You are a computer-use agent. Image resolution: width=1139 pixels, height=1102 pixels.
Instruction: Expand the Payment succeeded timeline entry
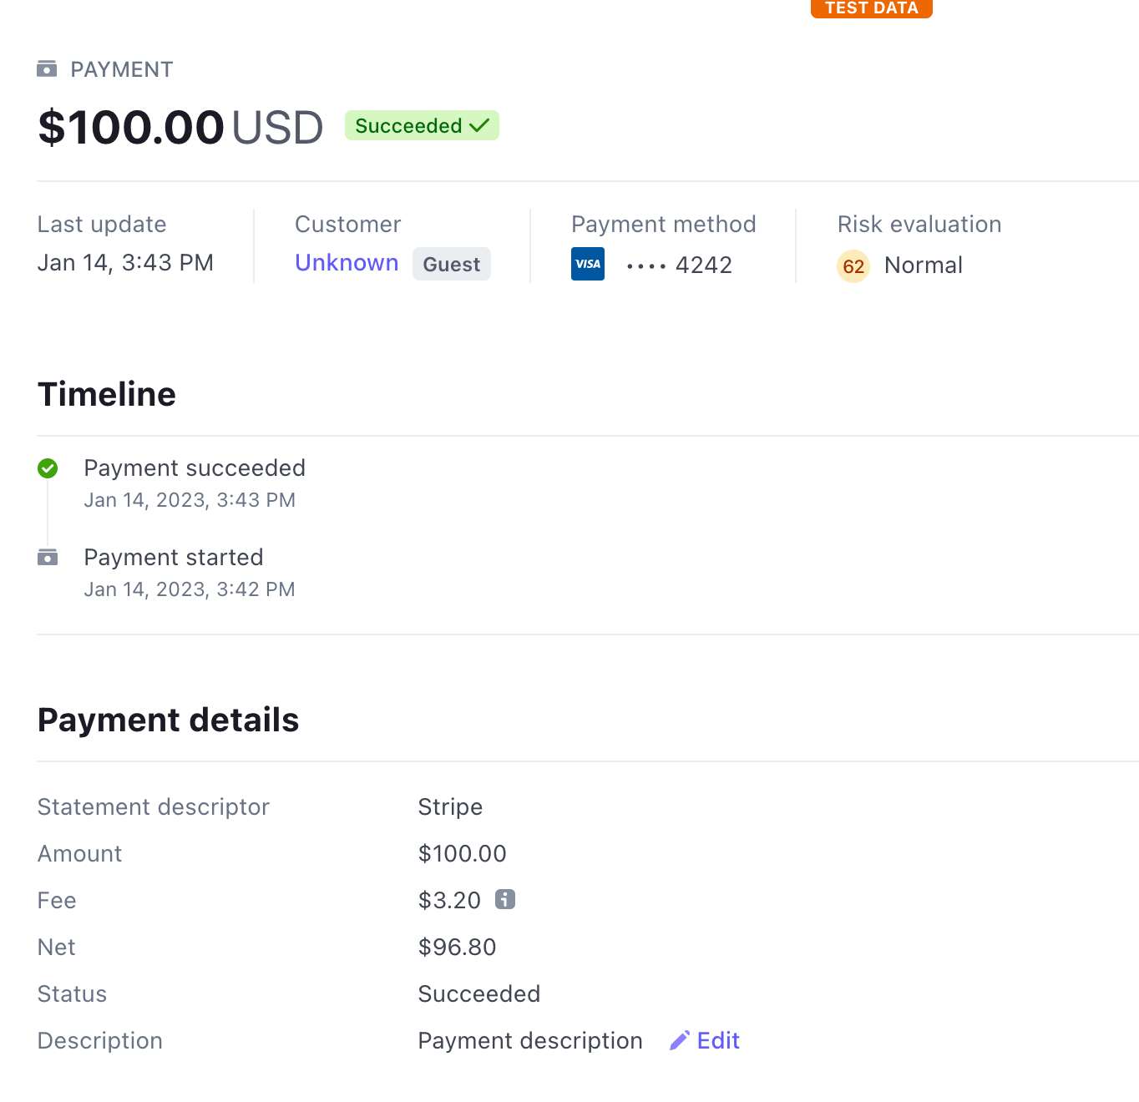click(x=195, y=468)
